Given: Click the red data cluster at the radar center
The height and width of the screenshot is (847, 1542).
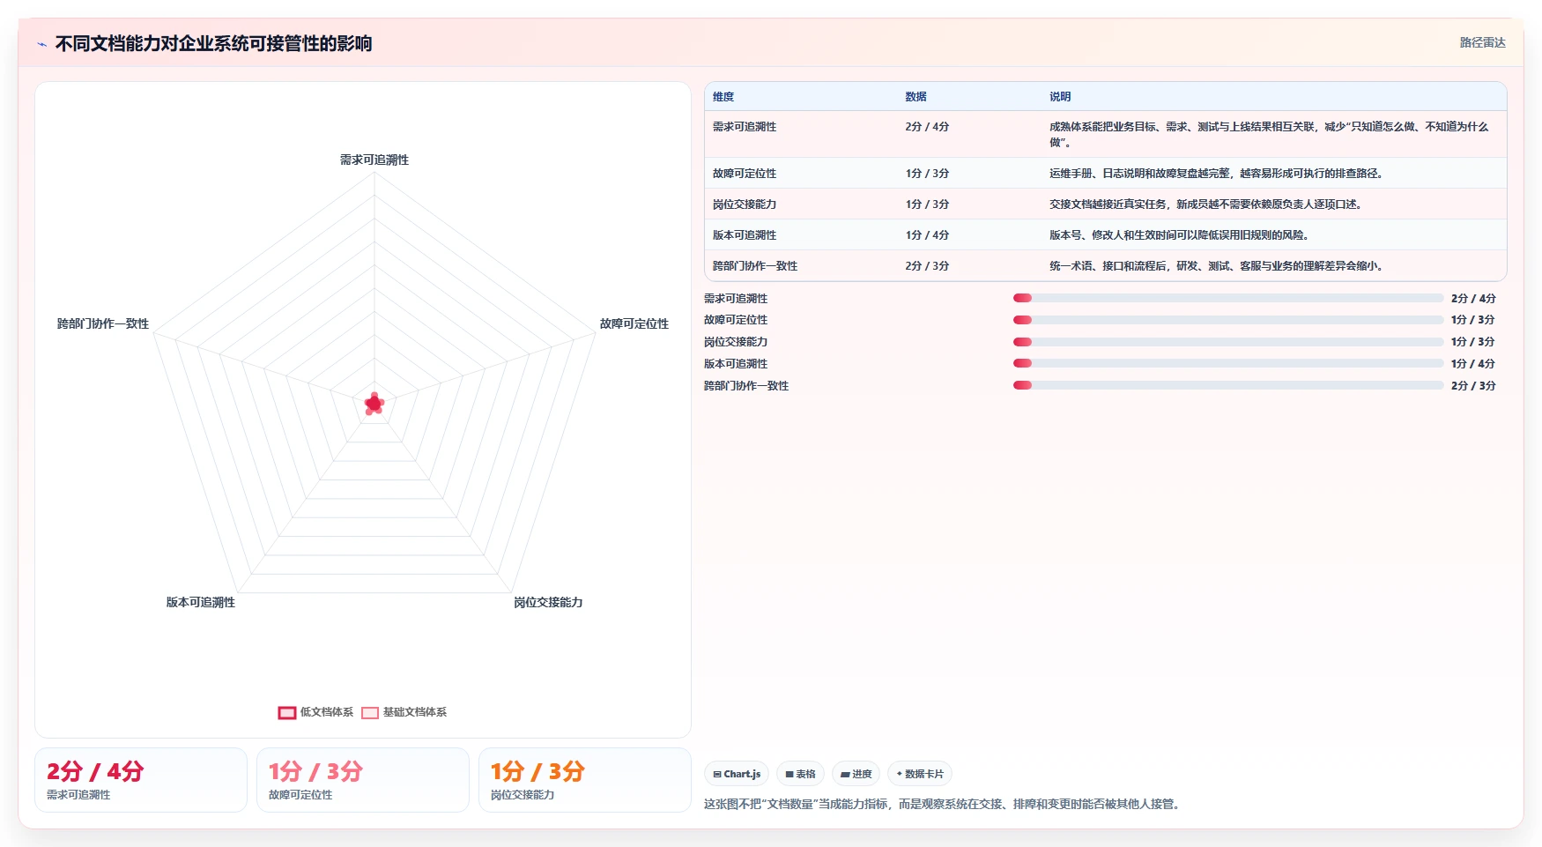Looking at the screenshot, I should [374, 404].
